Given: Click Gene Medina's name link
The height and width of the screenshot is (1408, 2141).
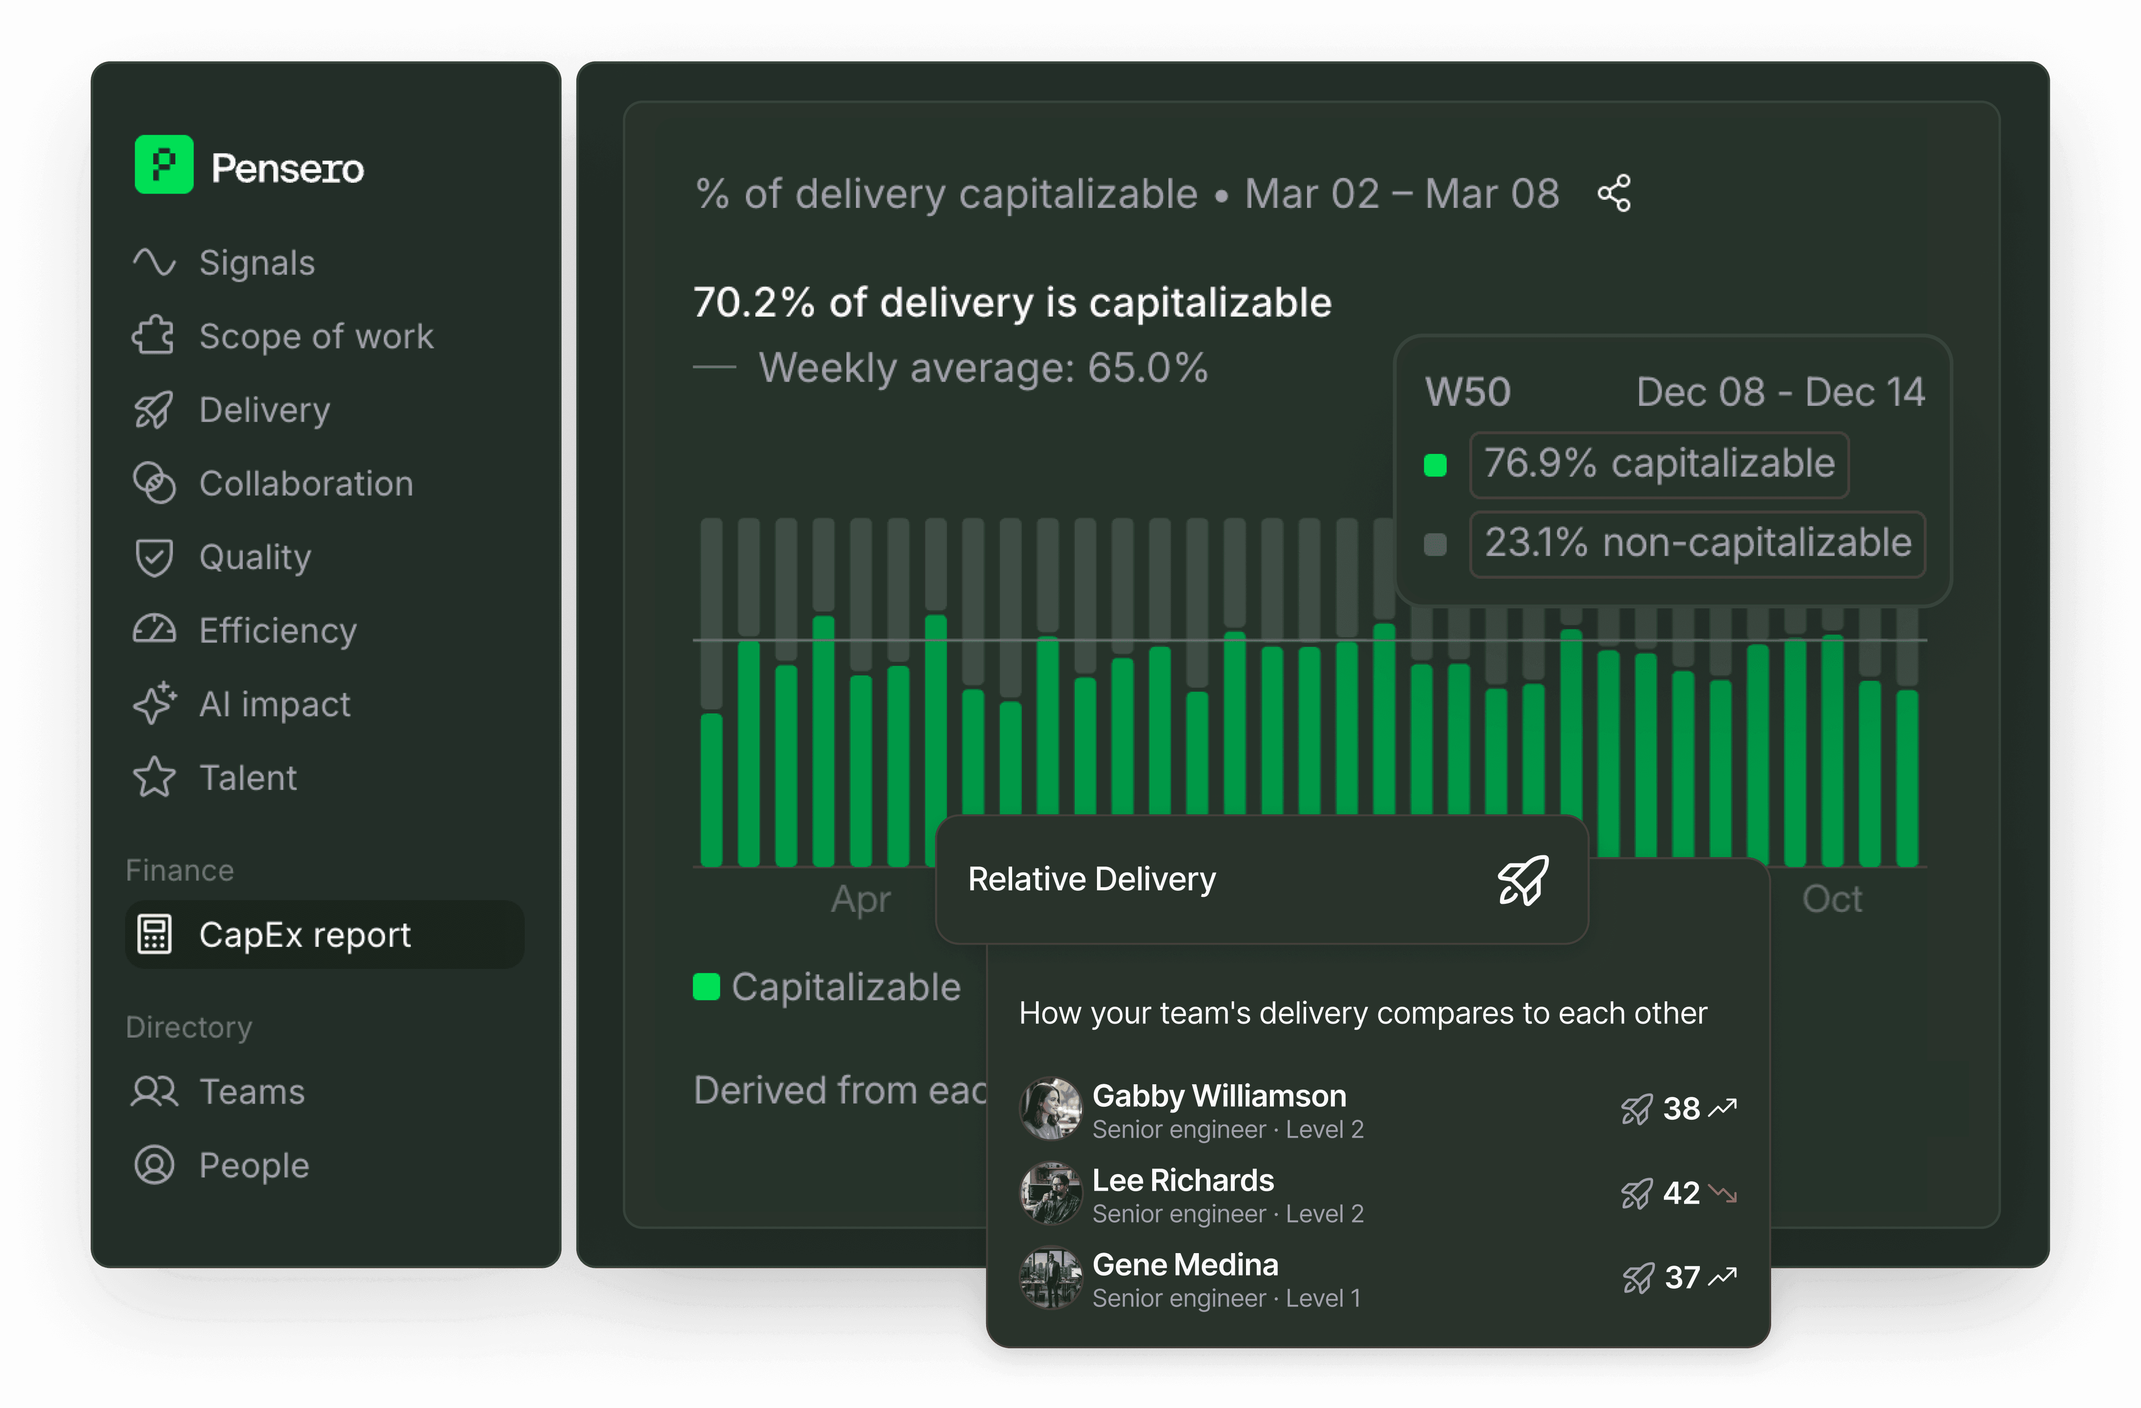Looking at the screenshot, I should tap(1185, 1264).
